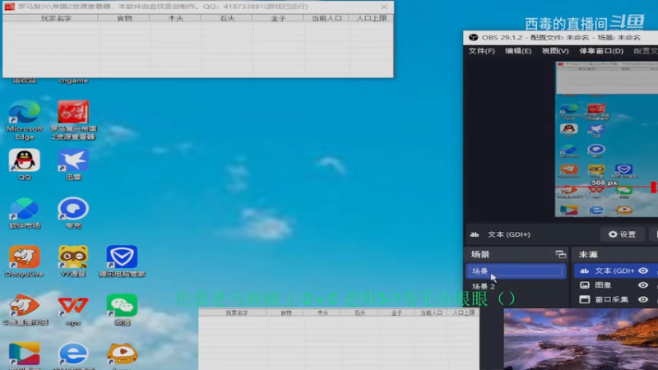This screenshot has width=658, height=370.
Task: Click the picture icon of the 图像 source
Action: 584,285
